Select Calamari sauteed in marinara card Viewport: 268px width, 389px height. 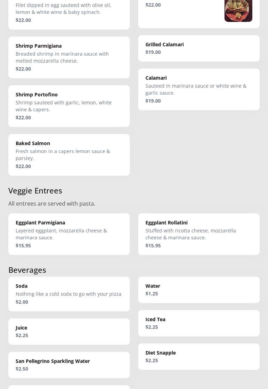199,89
